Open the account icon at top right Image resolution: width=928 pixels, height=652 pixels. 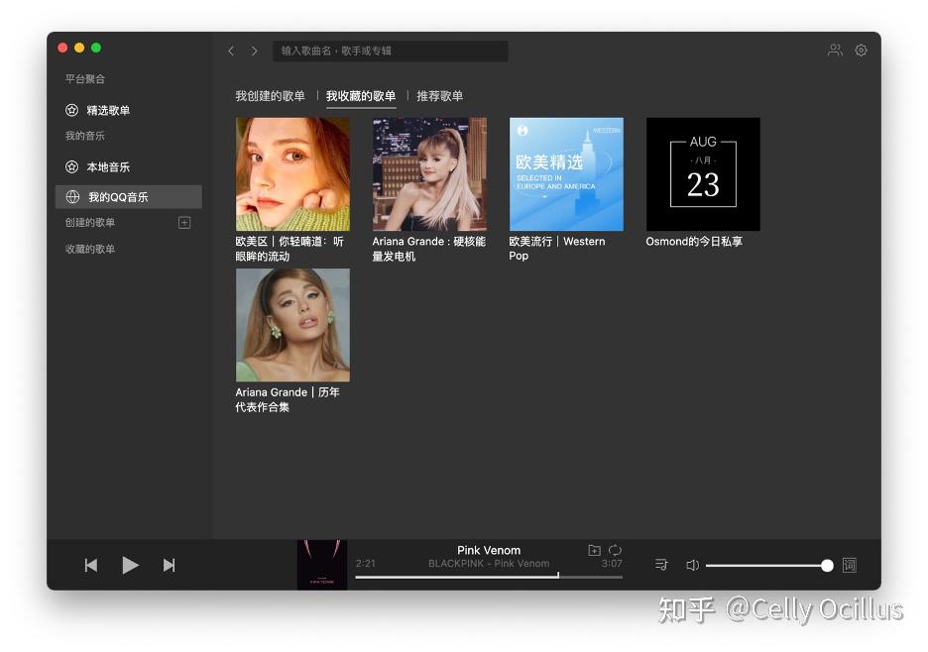(x=835, y=50)
